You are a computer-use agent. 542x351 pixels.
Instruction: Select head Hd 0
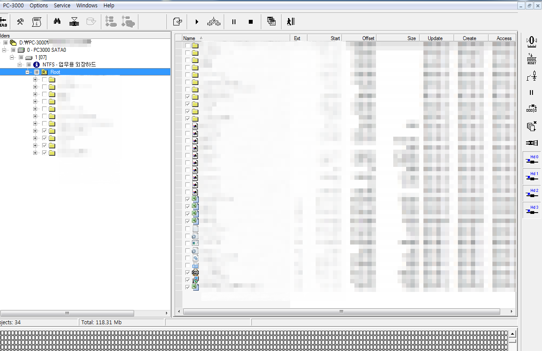pyautogui.click(x=531, y=160)
